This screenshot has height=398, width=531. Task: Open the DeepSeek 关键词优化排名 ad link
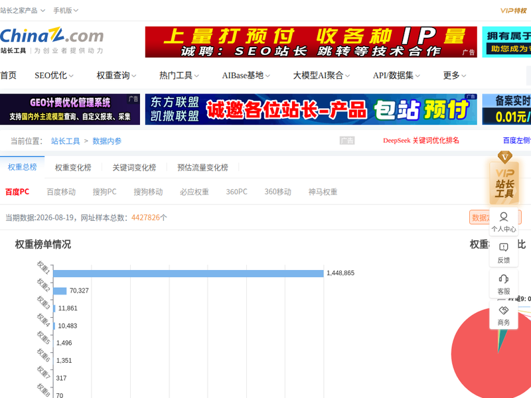click(x=421, y=141)
